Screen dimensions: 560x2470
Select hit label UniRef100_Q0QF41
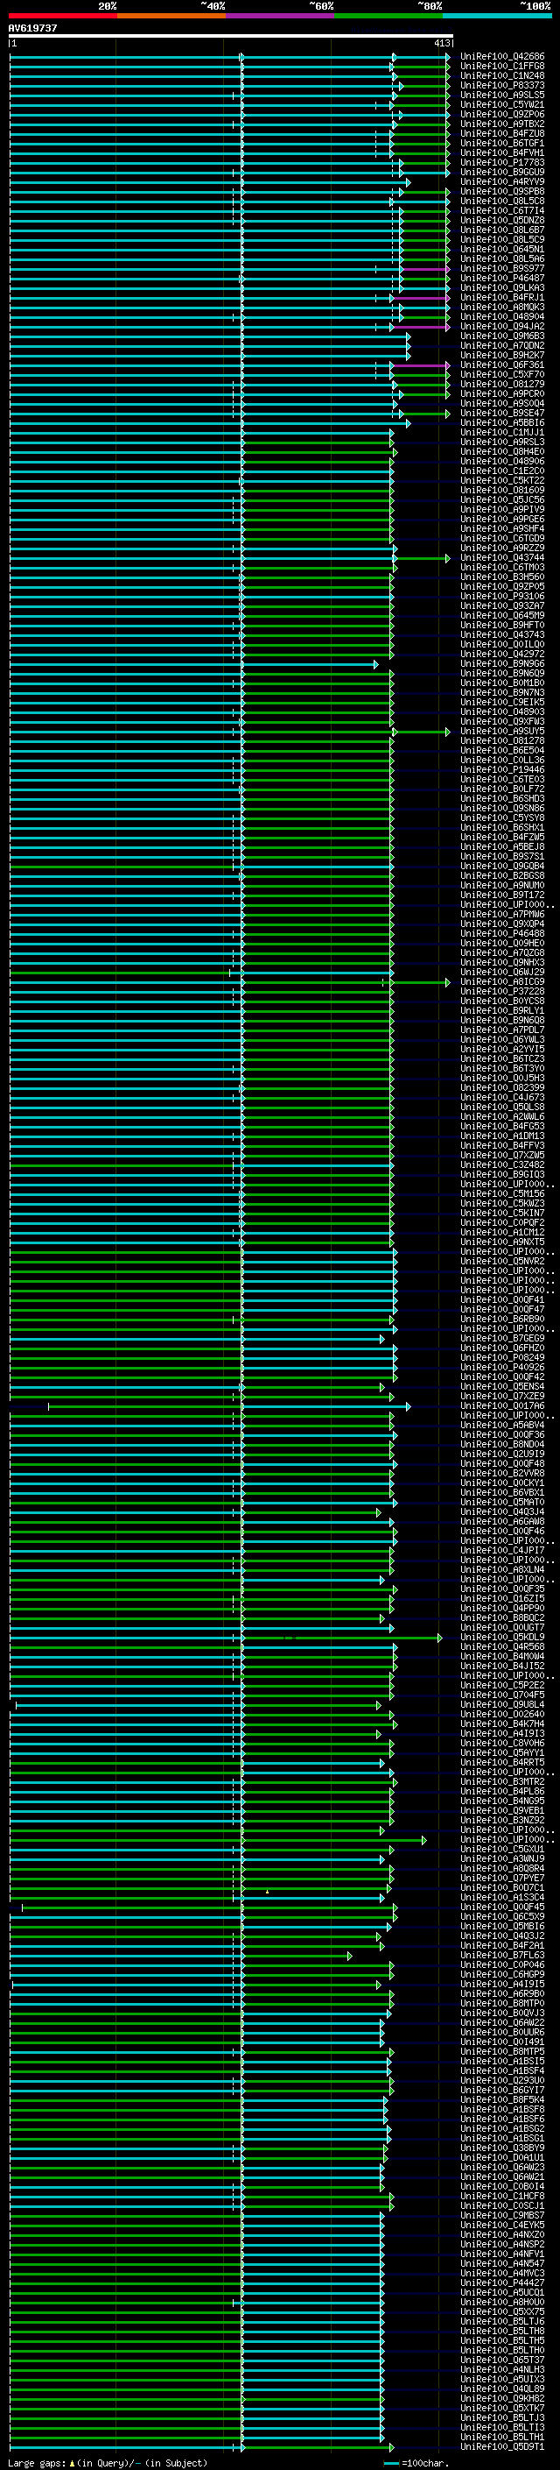pos(502,1300)
